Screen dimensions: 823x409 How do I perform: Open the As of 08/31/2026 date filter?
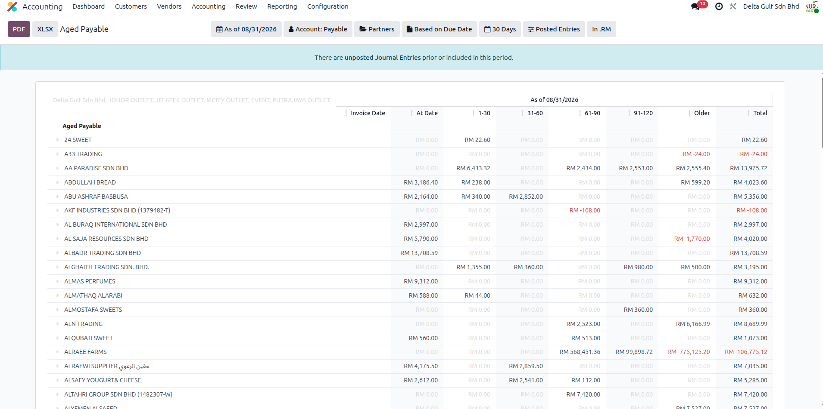point(246,29)
